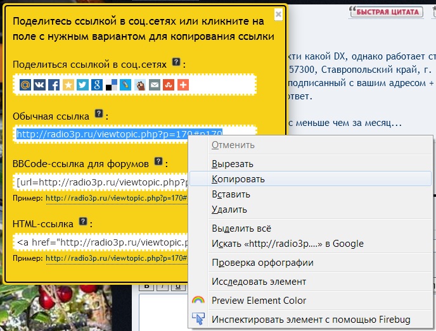Send link by email envelope icon
This screenshot has height=331, width=436.
pyautogui.click(x=154, y=84)
